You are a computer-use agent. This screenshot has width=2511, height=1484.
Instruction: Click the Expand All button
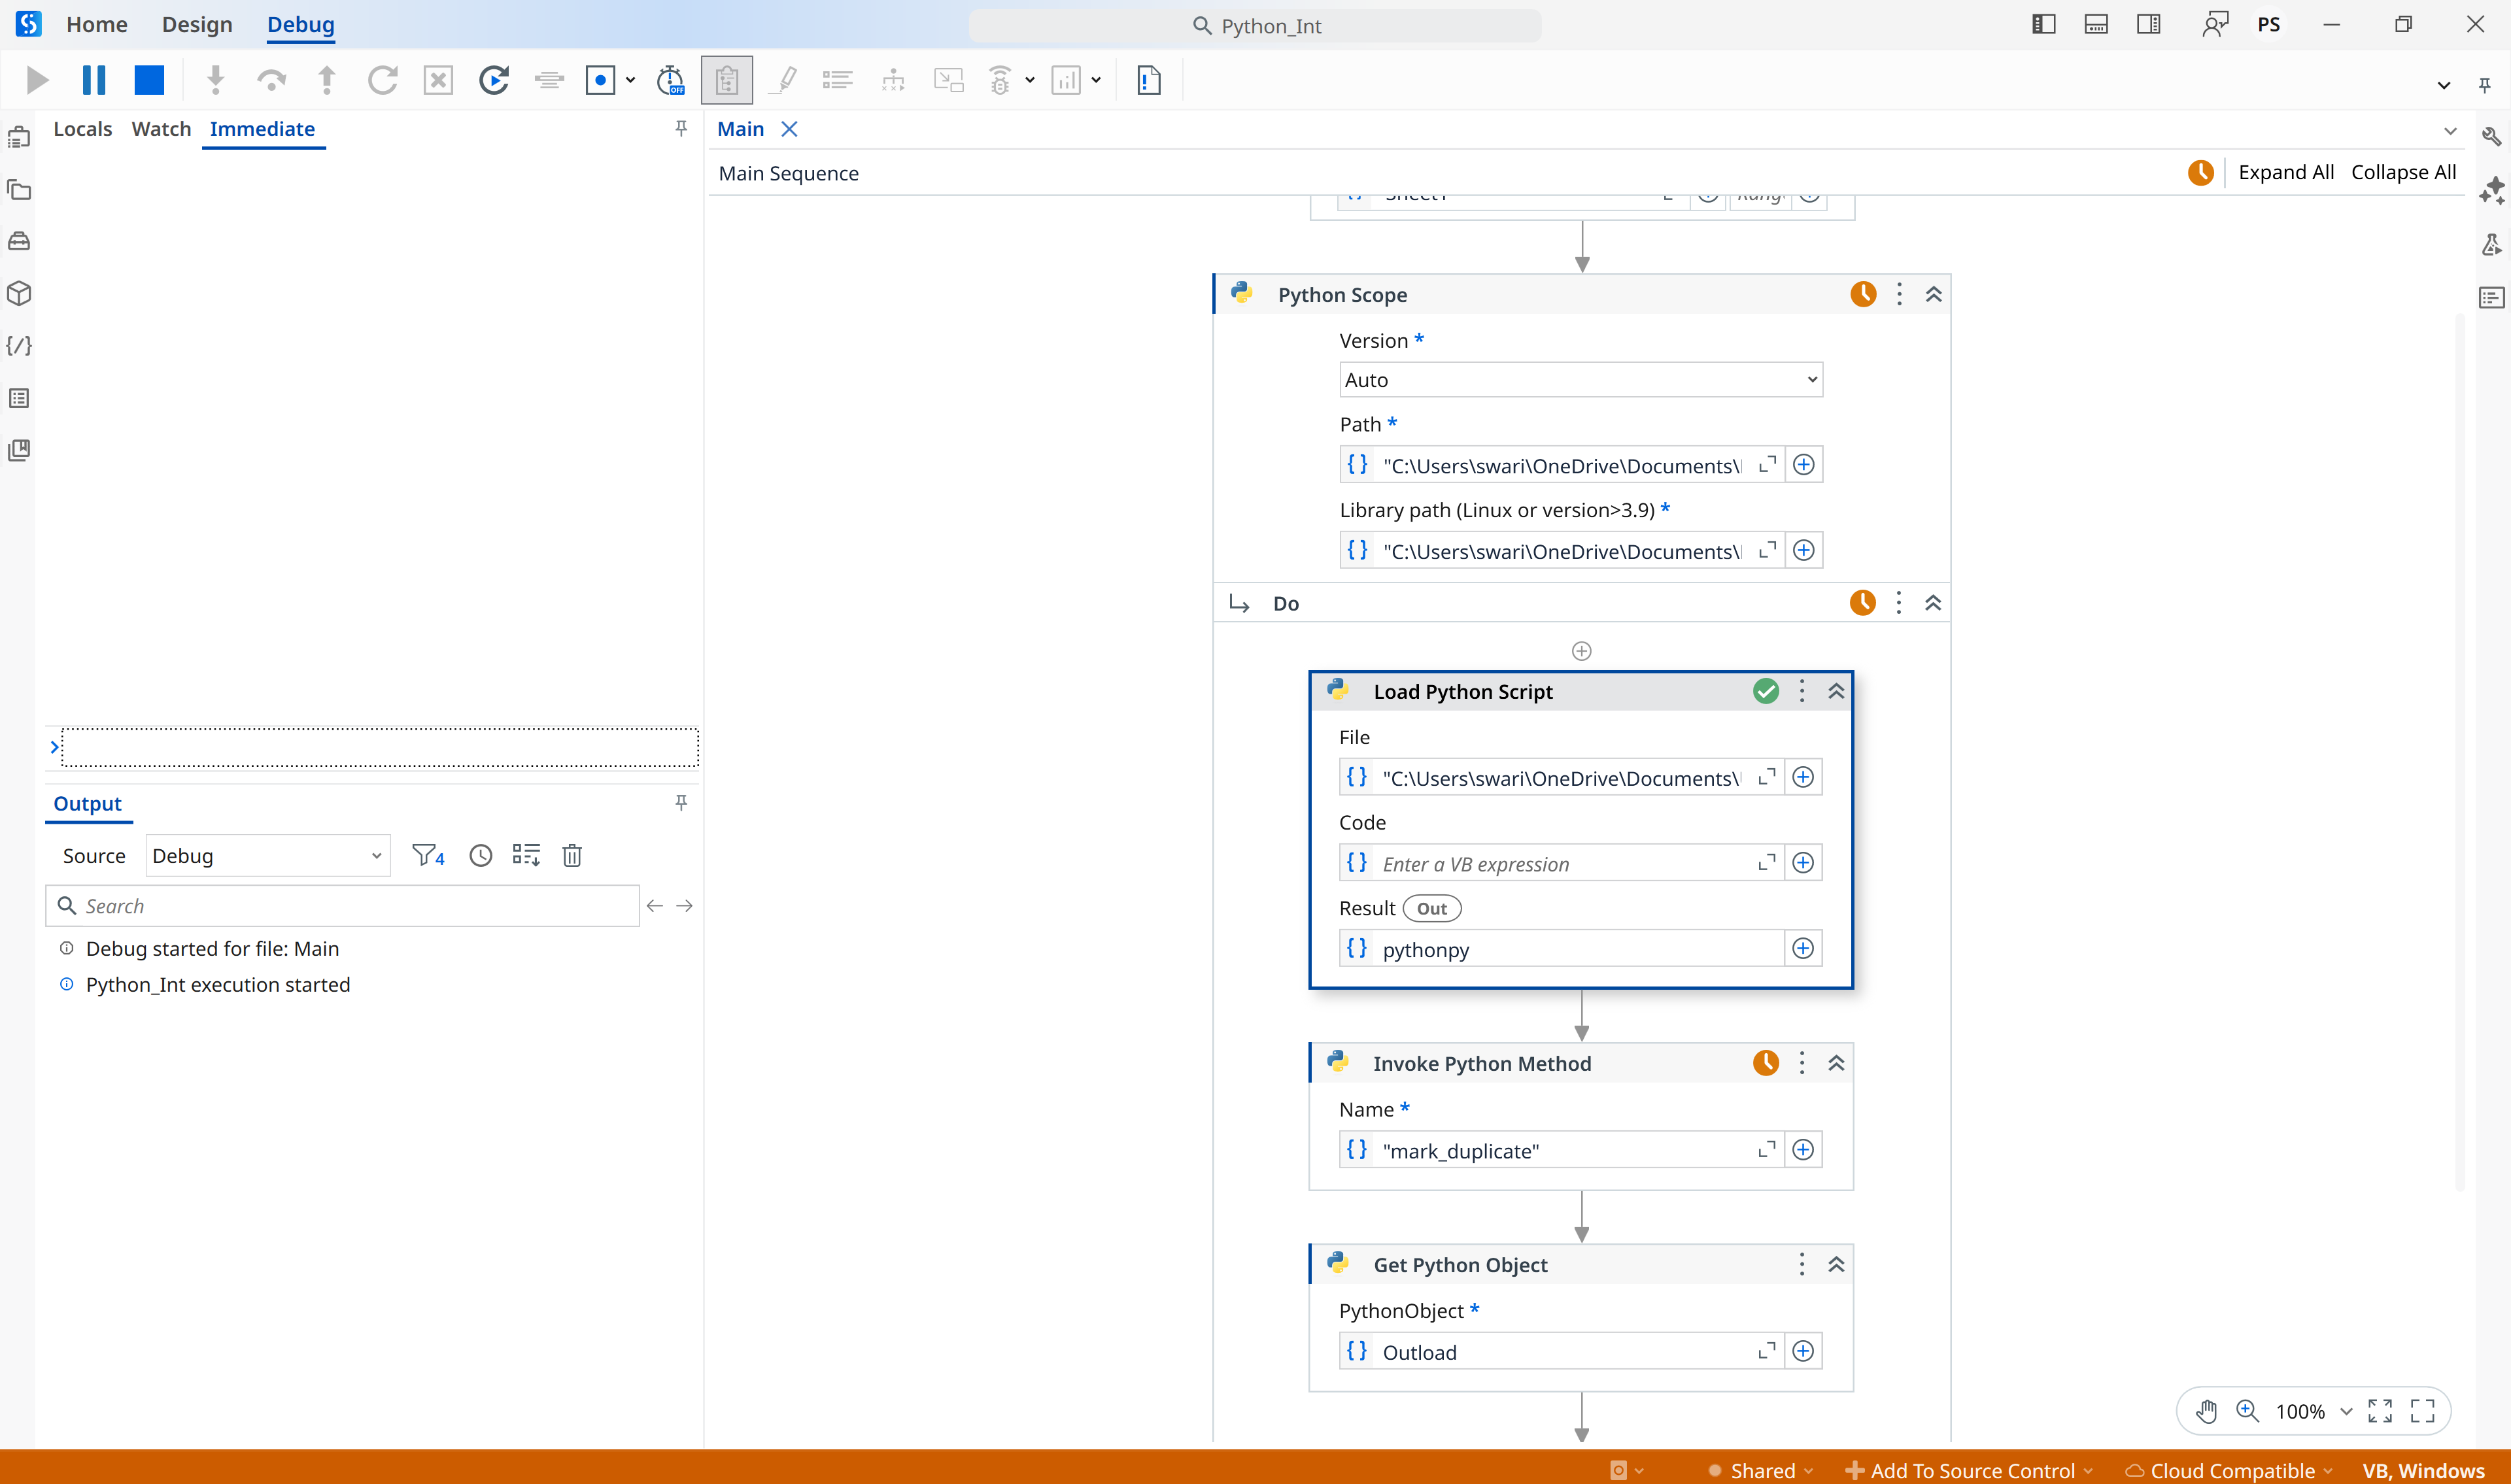click(x=2285, y=172)
